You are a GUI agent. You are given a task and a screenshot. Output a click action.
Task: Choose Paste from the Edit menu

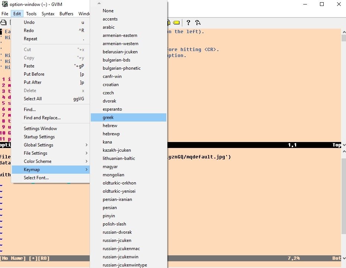coord(51,66)
